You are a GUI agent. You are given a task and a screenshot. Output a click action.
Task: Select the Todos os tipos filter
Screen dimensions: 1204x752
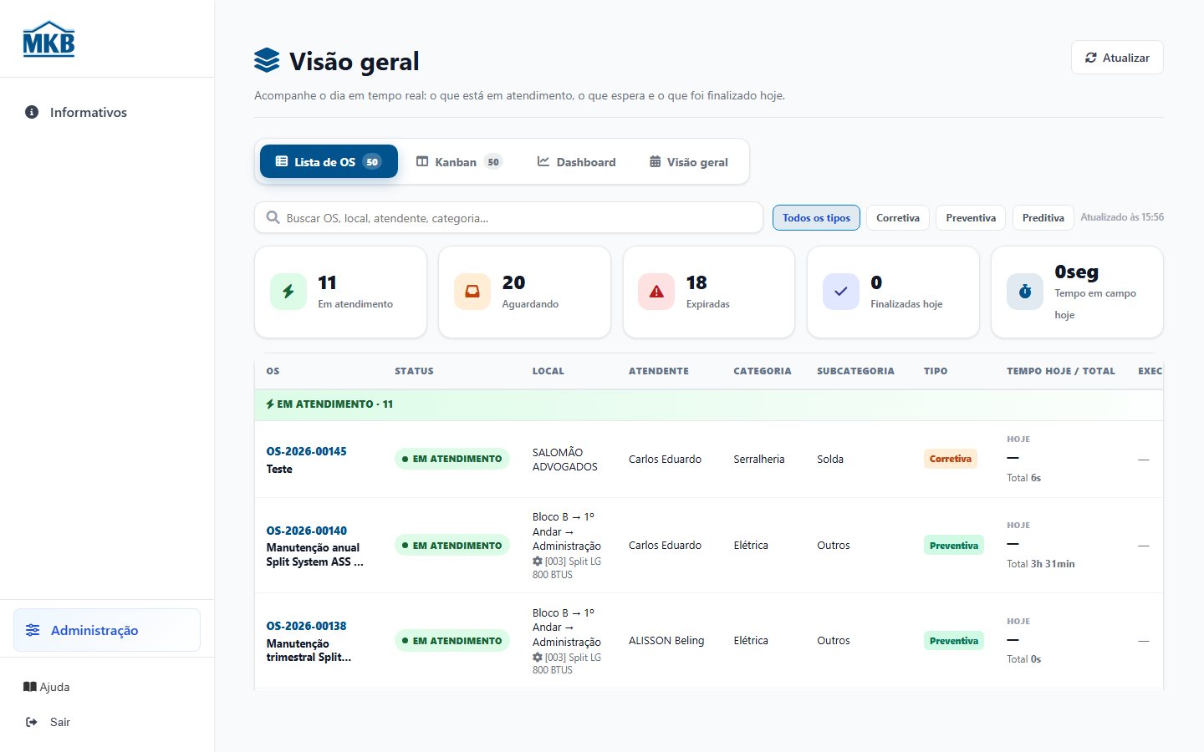(816, 217)
